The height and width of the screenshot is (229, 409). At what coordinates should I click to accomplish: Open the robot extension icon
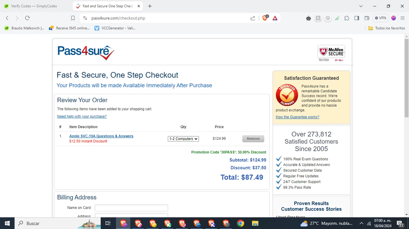point(308,18)
